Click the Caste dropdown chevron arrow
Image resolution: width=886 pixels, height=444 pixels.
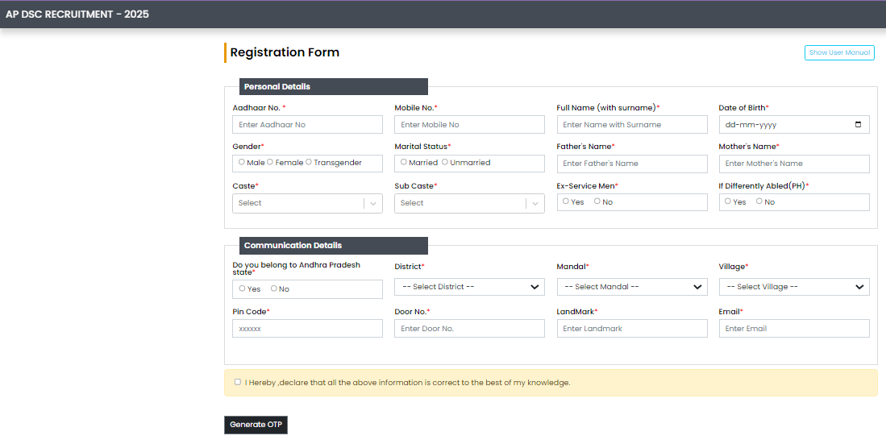coord(372,203)
